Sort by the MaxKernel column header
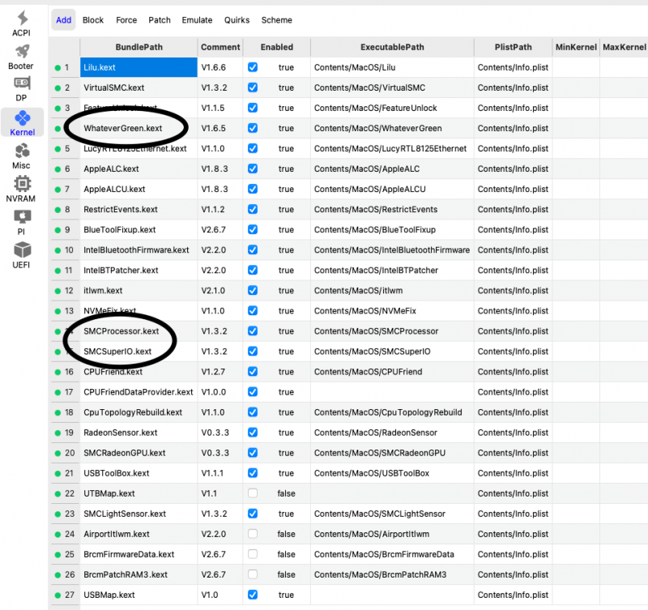The image size is (648, 610). pyautogui.click(x=624, y=47)
